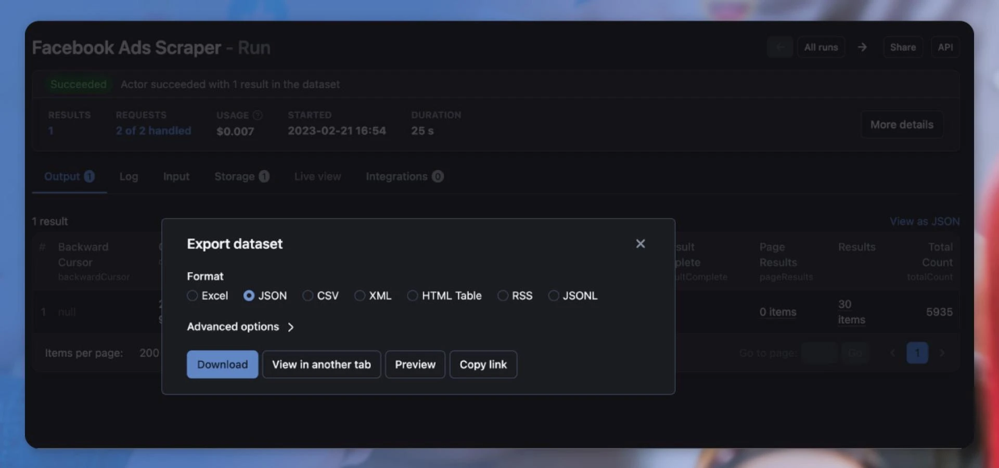Open the API button

tap(945, 47)
